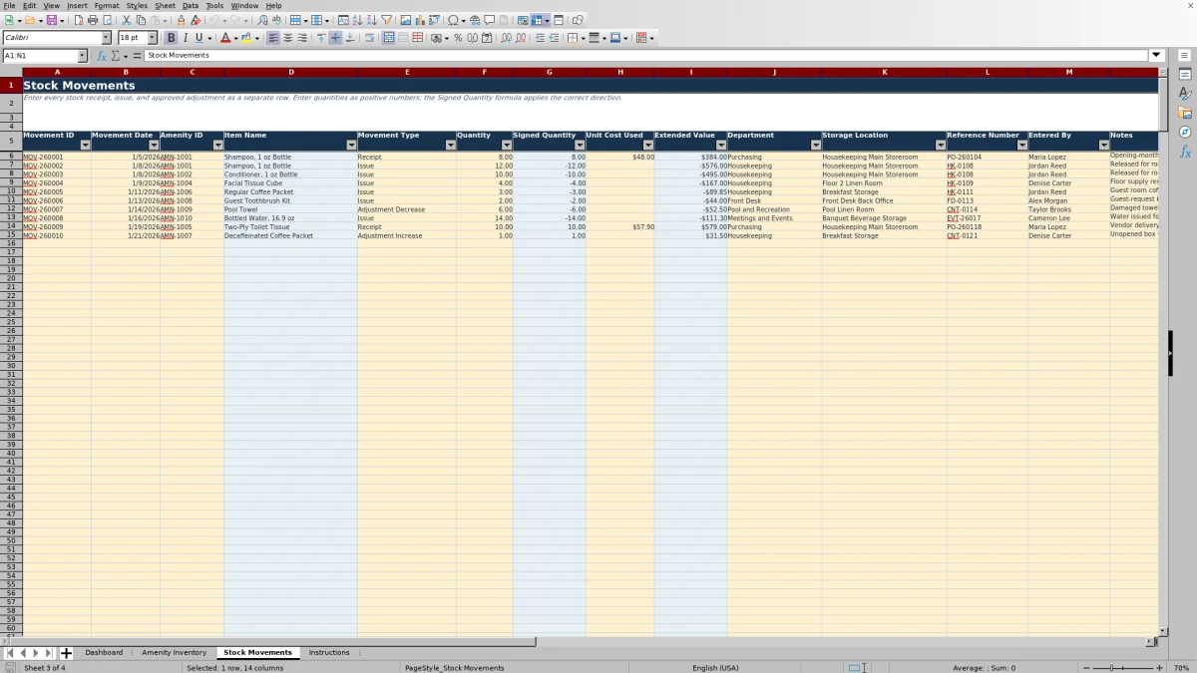This screenshot has width=1197, height=673.
Task: Click Align Top icon
Action: pos(321,38)
